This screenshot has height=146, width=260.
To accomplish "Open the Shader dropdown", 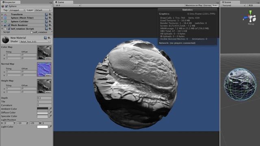I will point(35,41).
